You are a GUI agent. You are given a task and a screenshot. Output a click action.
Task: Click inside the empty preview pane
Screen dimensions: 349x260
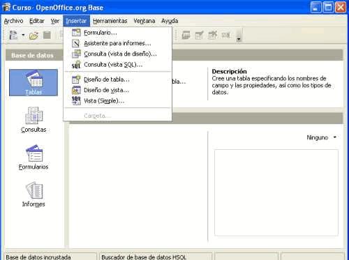(276, 192)
